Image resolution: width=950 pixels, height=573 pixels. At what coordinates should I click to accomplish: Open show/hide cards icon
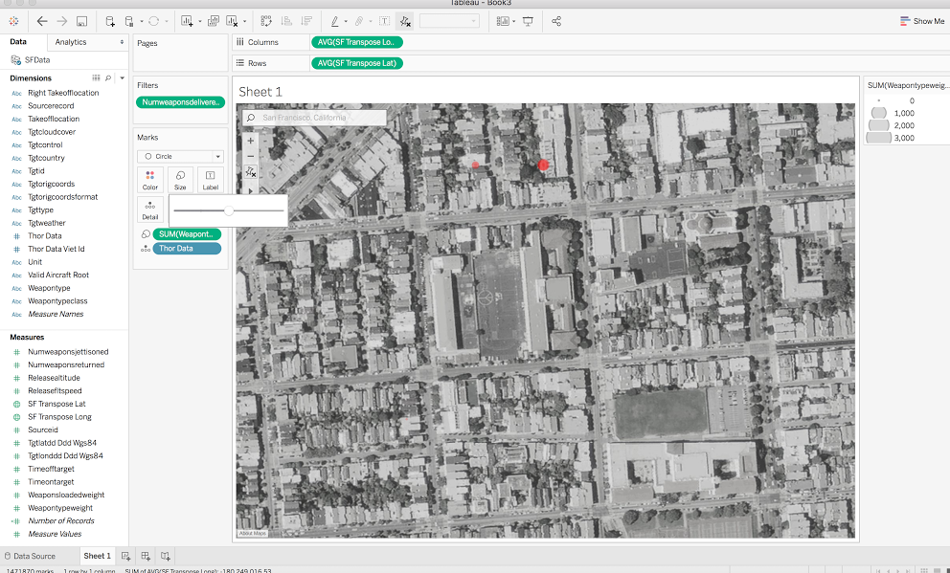click(x=503, y=21)
